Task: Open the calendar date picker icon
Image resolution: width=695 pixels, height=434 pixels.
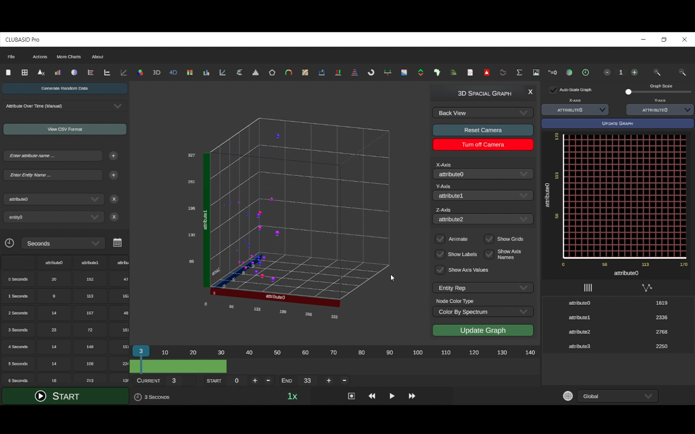Action: 117,242
